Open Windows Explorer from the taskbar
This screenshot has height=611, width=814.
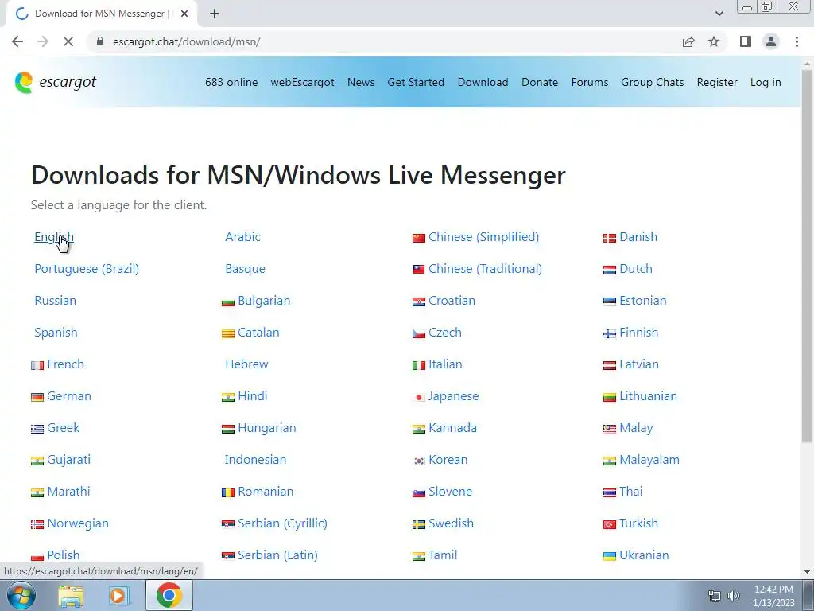pos(71,595)
